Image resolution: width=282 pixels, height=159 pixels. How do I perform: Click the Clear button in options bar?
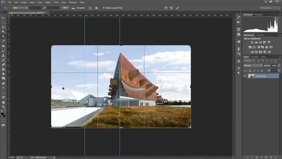65,8
